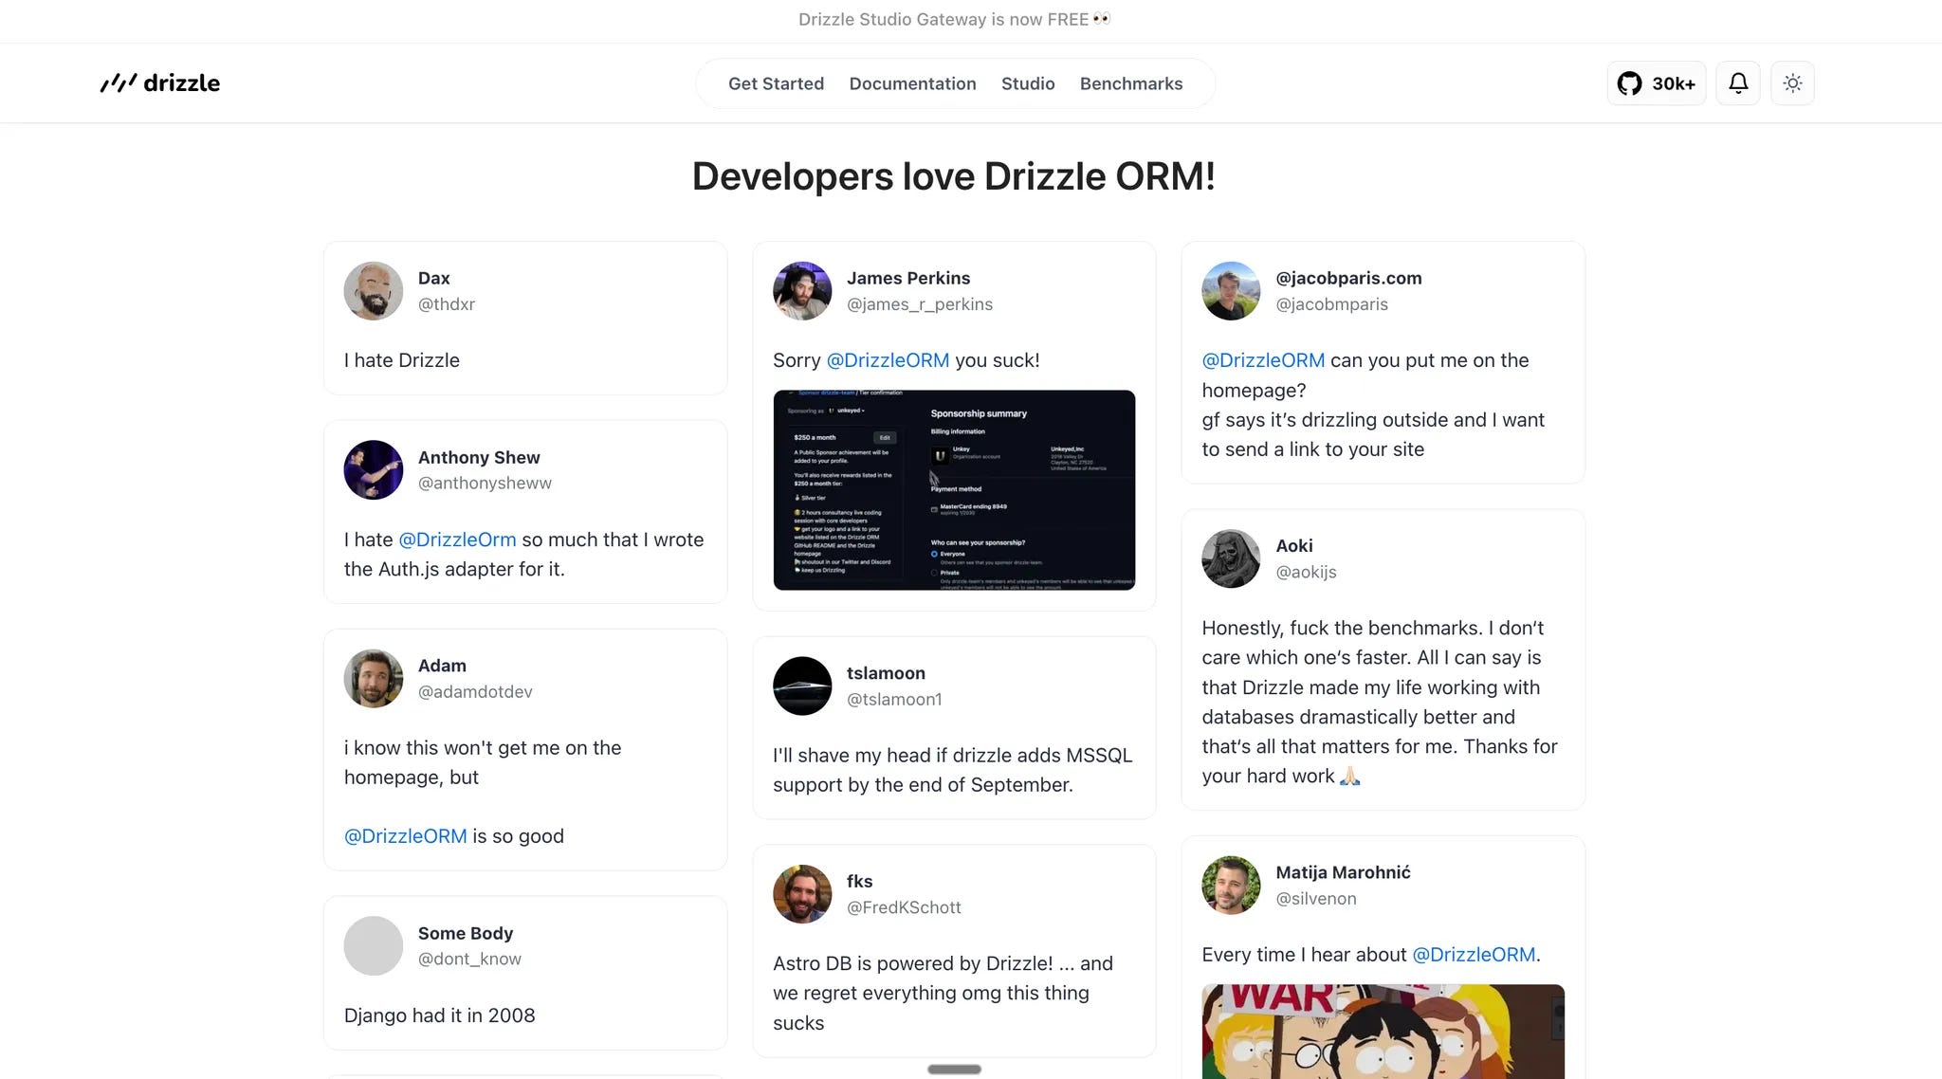Screen dimensions: 1942x1079
Task: Open Get Started in the navigation
Action: (x=776, y=83)
